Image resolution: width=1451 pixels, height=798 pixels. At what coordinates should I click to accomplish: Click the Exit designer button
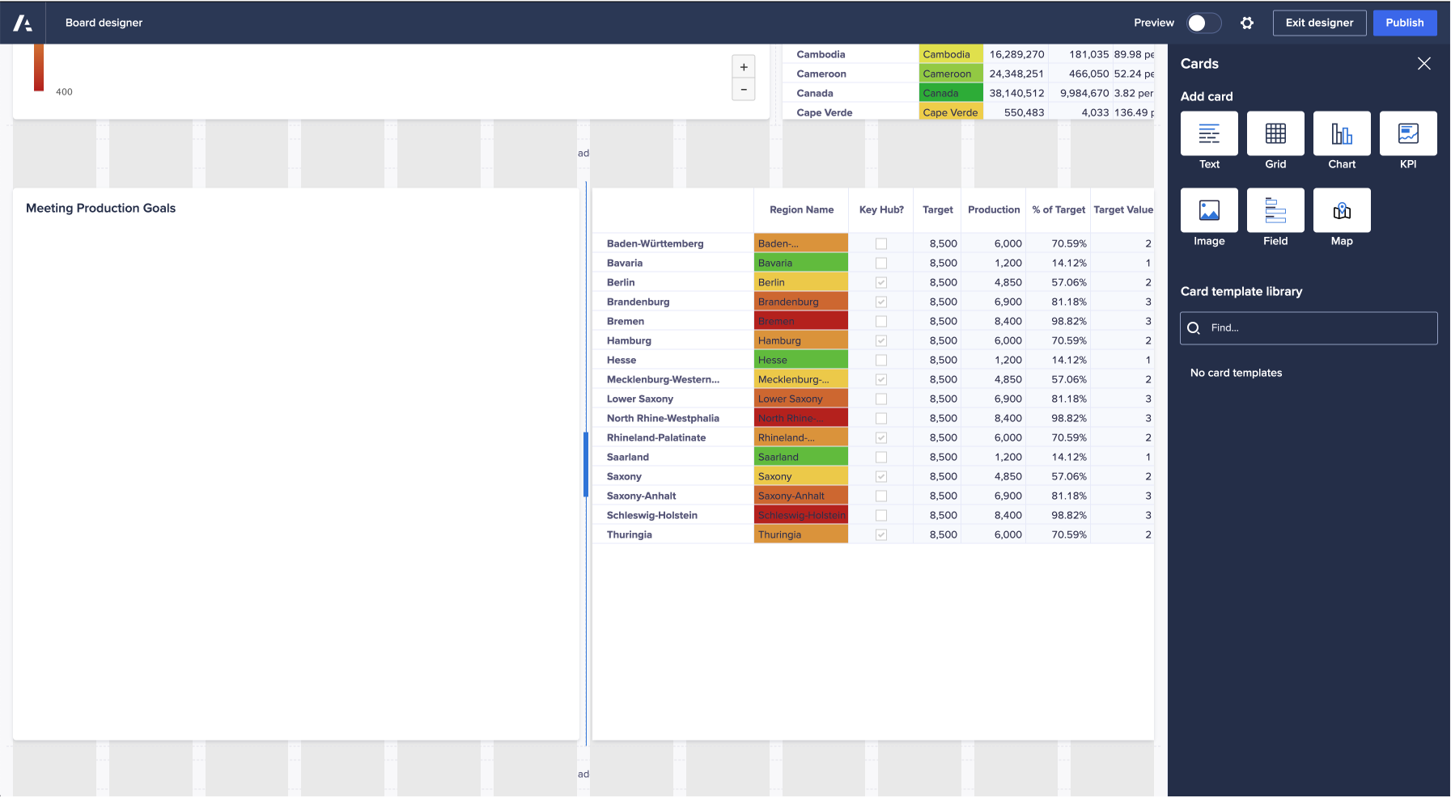coord(1318,23)
